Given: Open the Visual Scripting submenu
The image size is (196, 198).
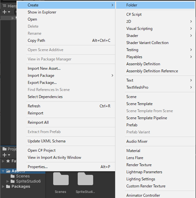Looking at the screenshot, I should [155, 29].
